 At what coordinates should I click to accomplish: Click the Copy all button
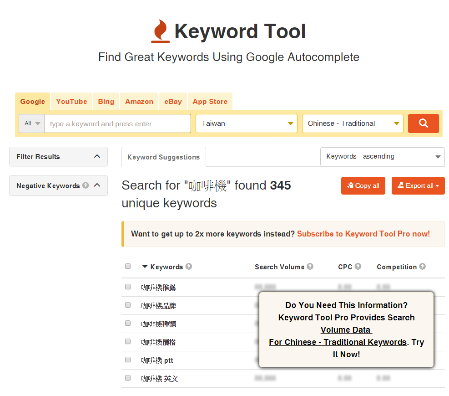pos(363,185)
